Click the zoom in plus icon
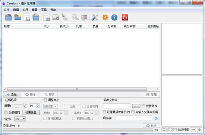This screenshot has width=205, height=135. click(199, 130)
